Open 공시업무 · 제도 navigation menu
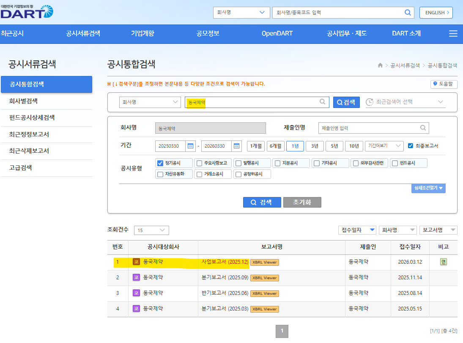This screenshot has height=343, width=463. (x=347, y=33)
